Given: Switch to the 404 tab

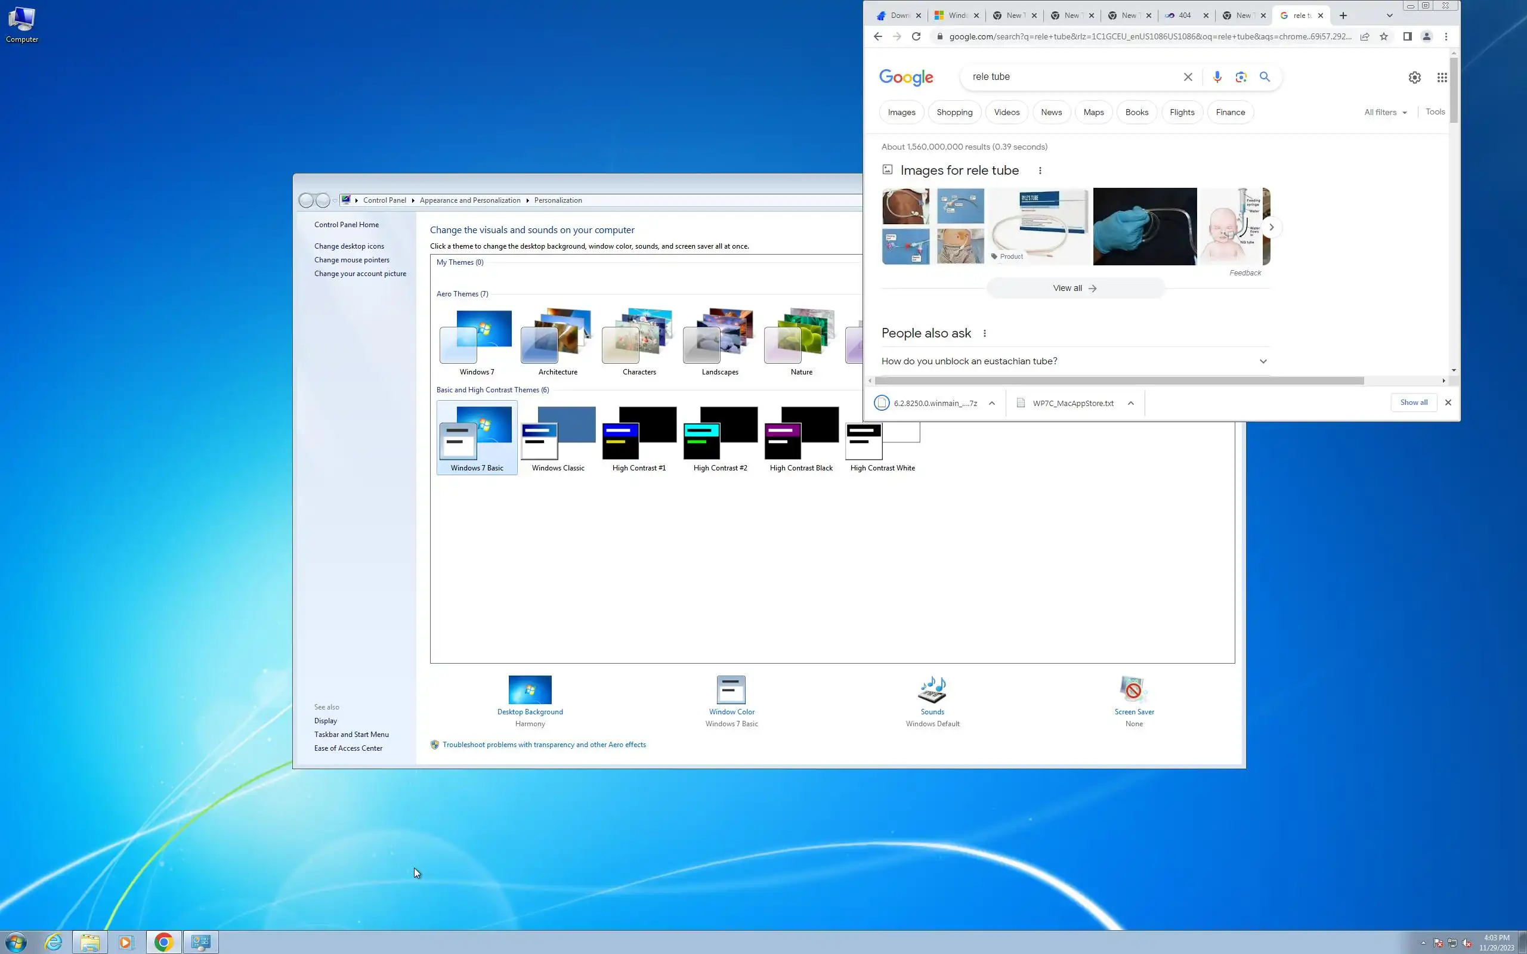Looking at the screenshot, I should coord(1185,16).
